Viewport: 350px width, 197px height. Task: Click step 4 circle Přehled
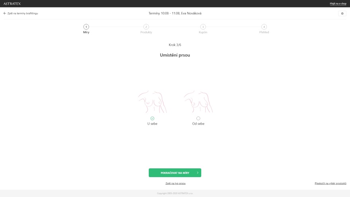264,27
